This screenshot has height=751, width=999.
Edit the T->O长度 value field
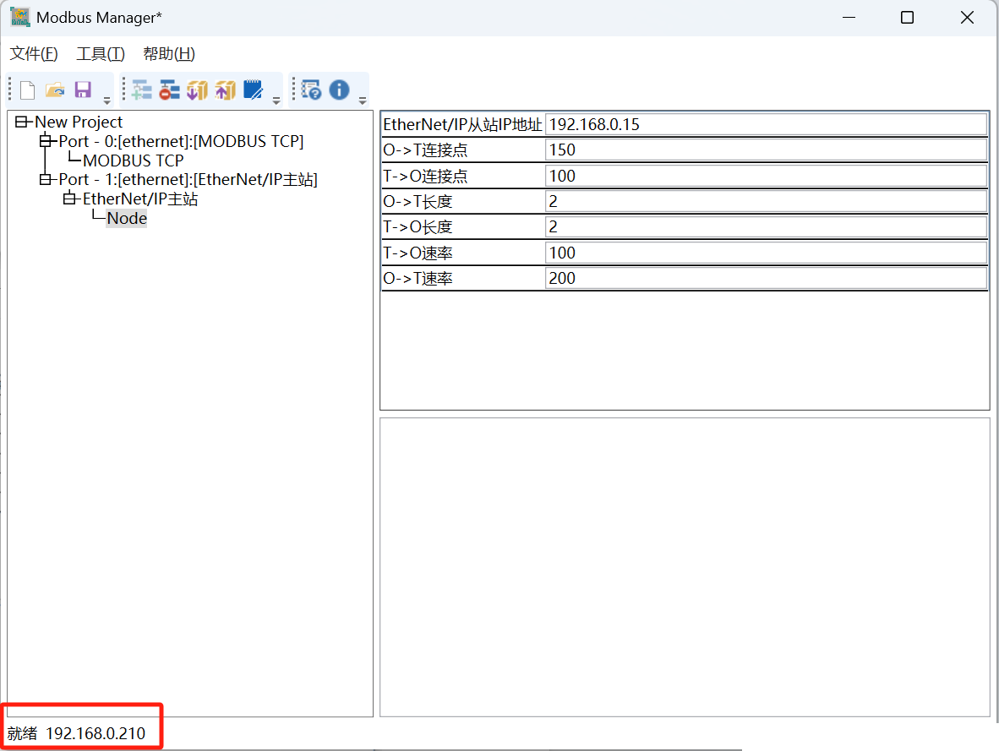(767, 226)
